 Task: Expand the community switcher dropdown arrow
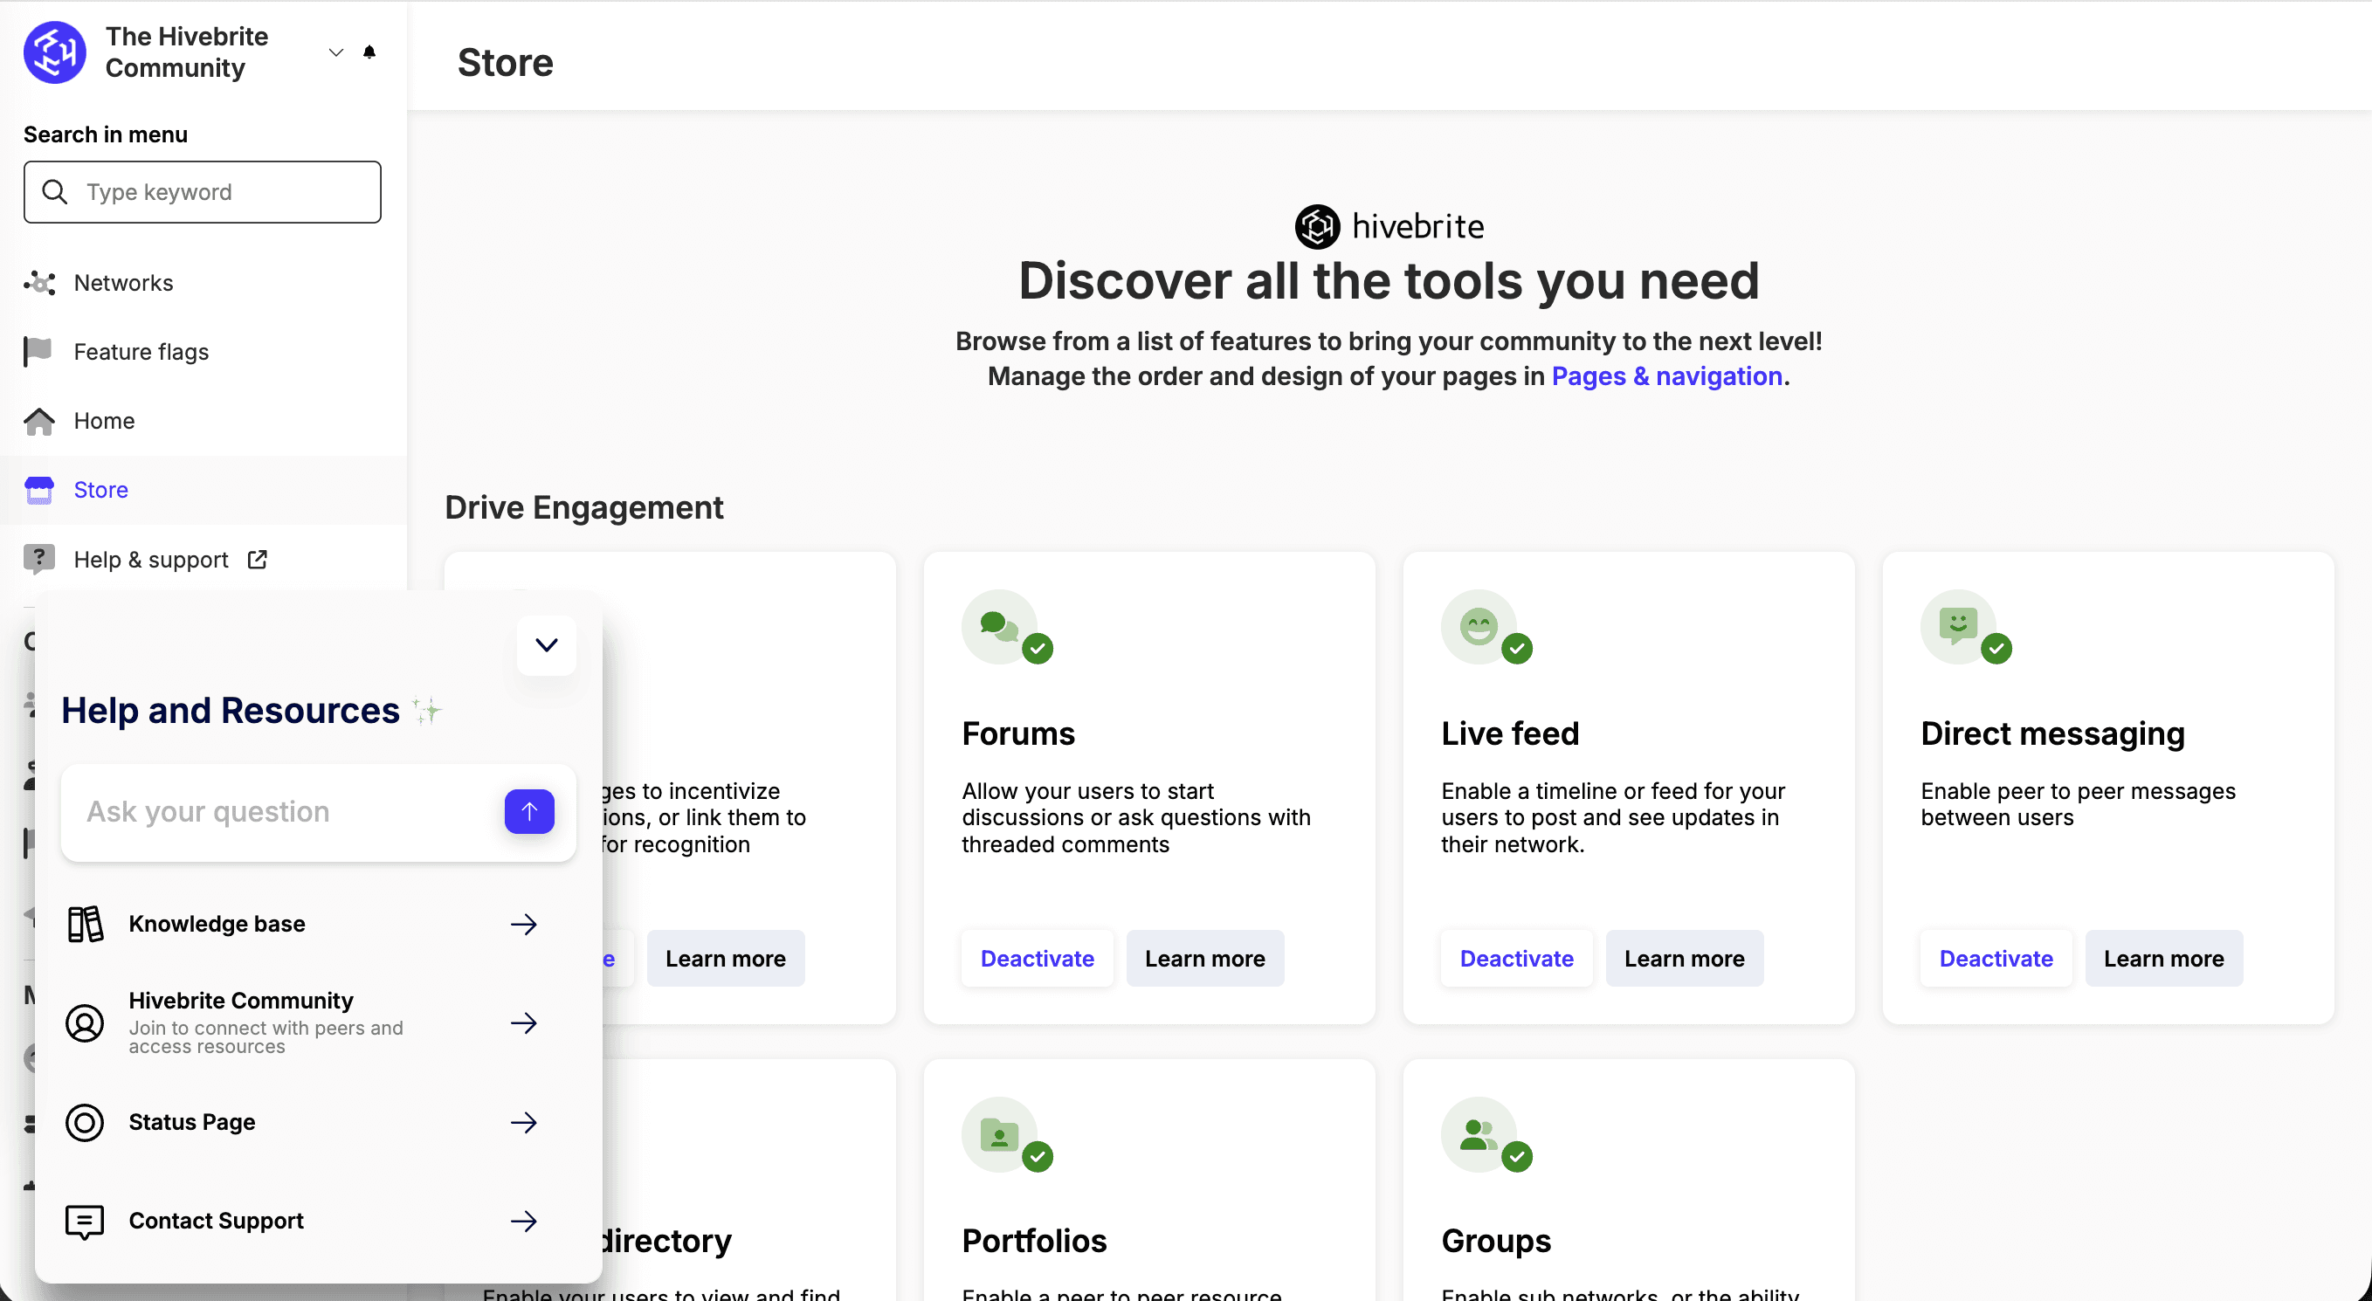(x=336, y=52)
